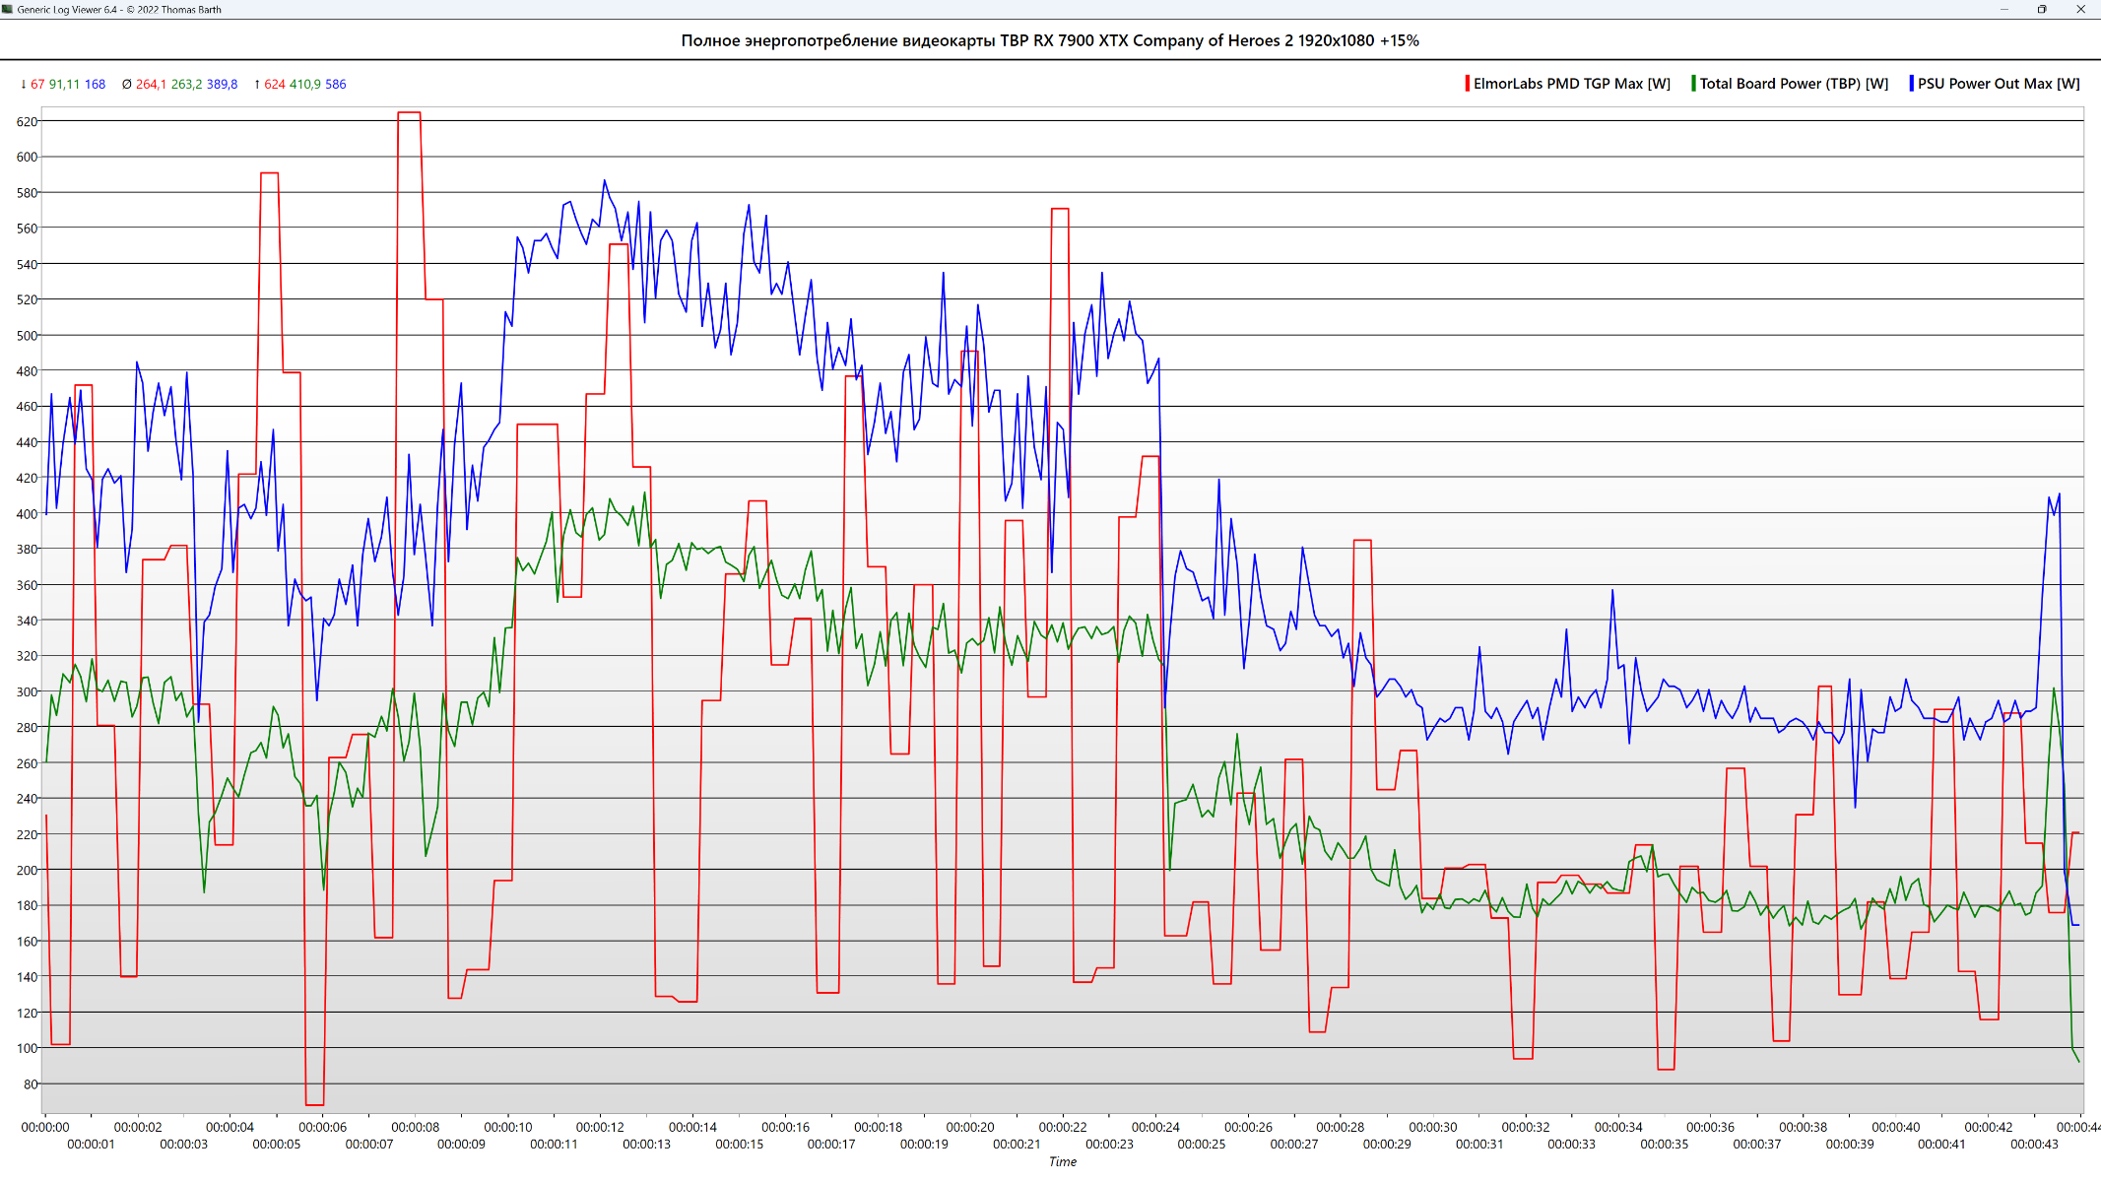Click the red maximum value 624
Viewport: 2101px width, 1182px height.
(274, 85)
